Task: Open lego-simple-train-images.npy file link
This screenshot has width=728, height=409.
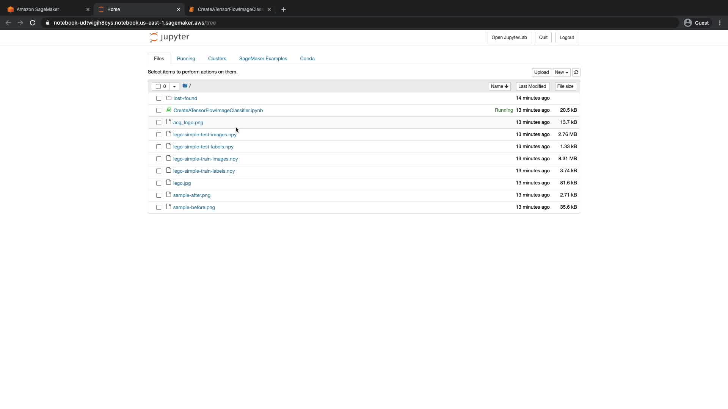Action: point(206,159)
